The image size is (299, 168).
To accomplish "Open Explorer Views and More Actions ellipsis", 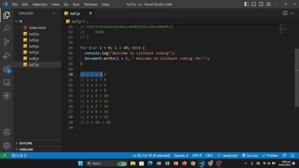I will (55, 13).
